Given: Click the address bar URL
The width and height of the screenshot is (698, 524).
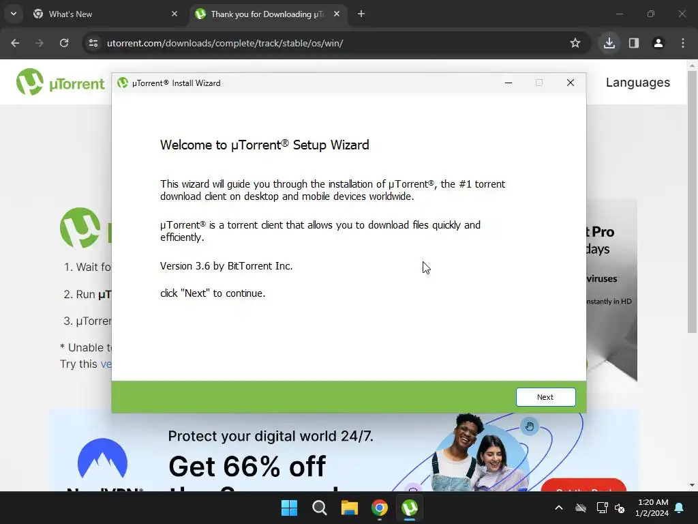Looking at the screenshot, I should tap(225, 43).
